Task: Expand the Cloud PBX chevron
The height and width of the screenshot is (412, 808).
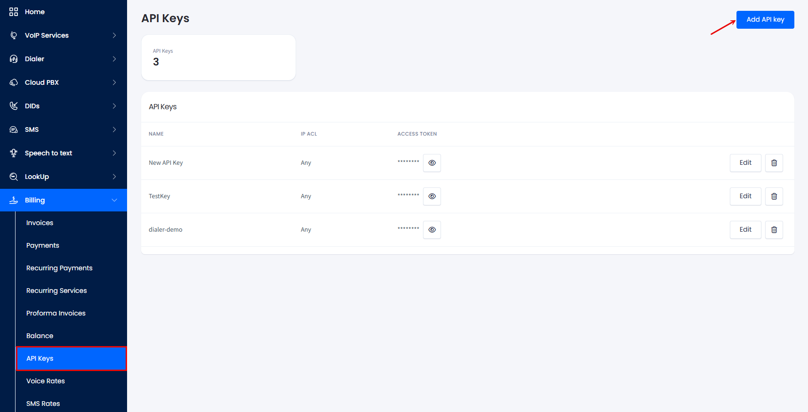Action: click(114, 82)
